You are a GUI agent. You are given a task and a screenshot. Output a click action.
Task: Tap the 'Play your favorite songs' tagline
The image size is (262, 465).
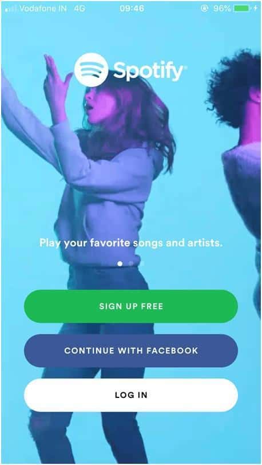click(x=130, y=243)
